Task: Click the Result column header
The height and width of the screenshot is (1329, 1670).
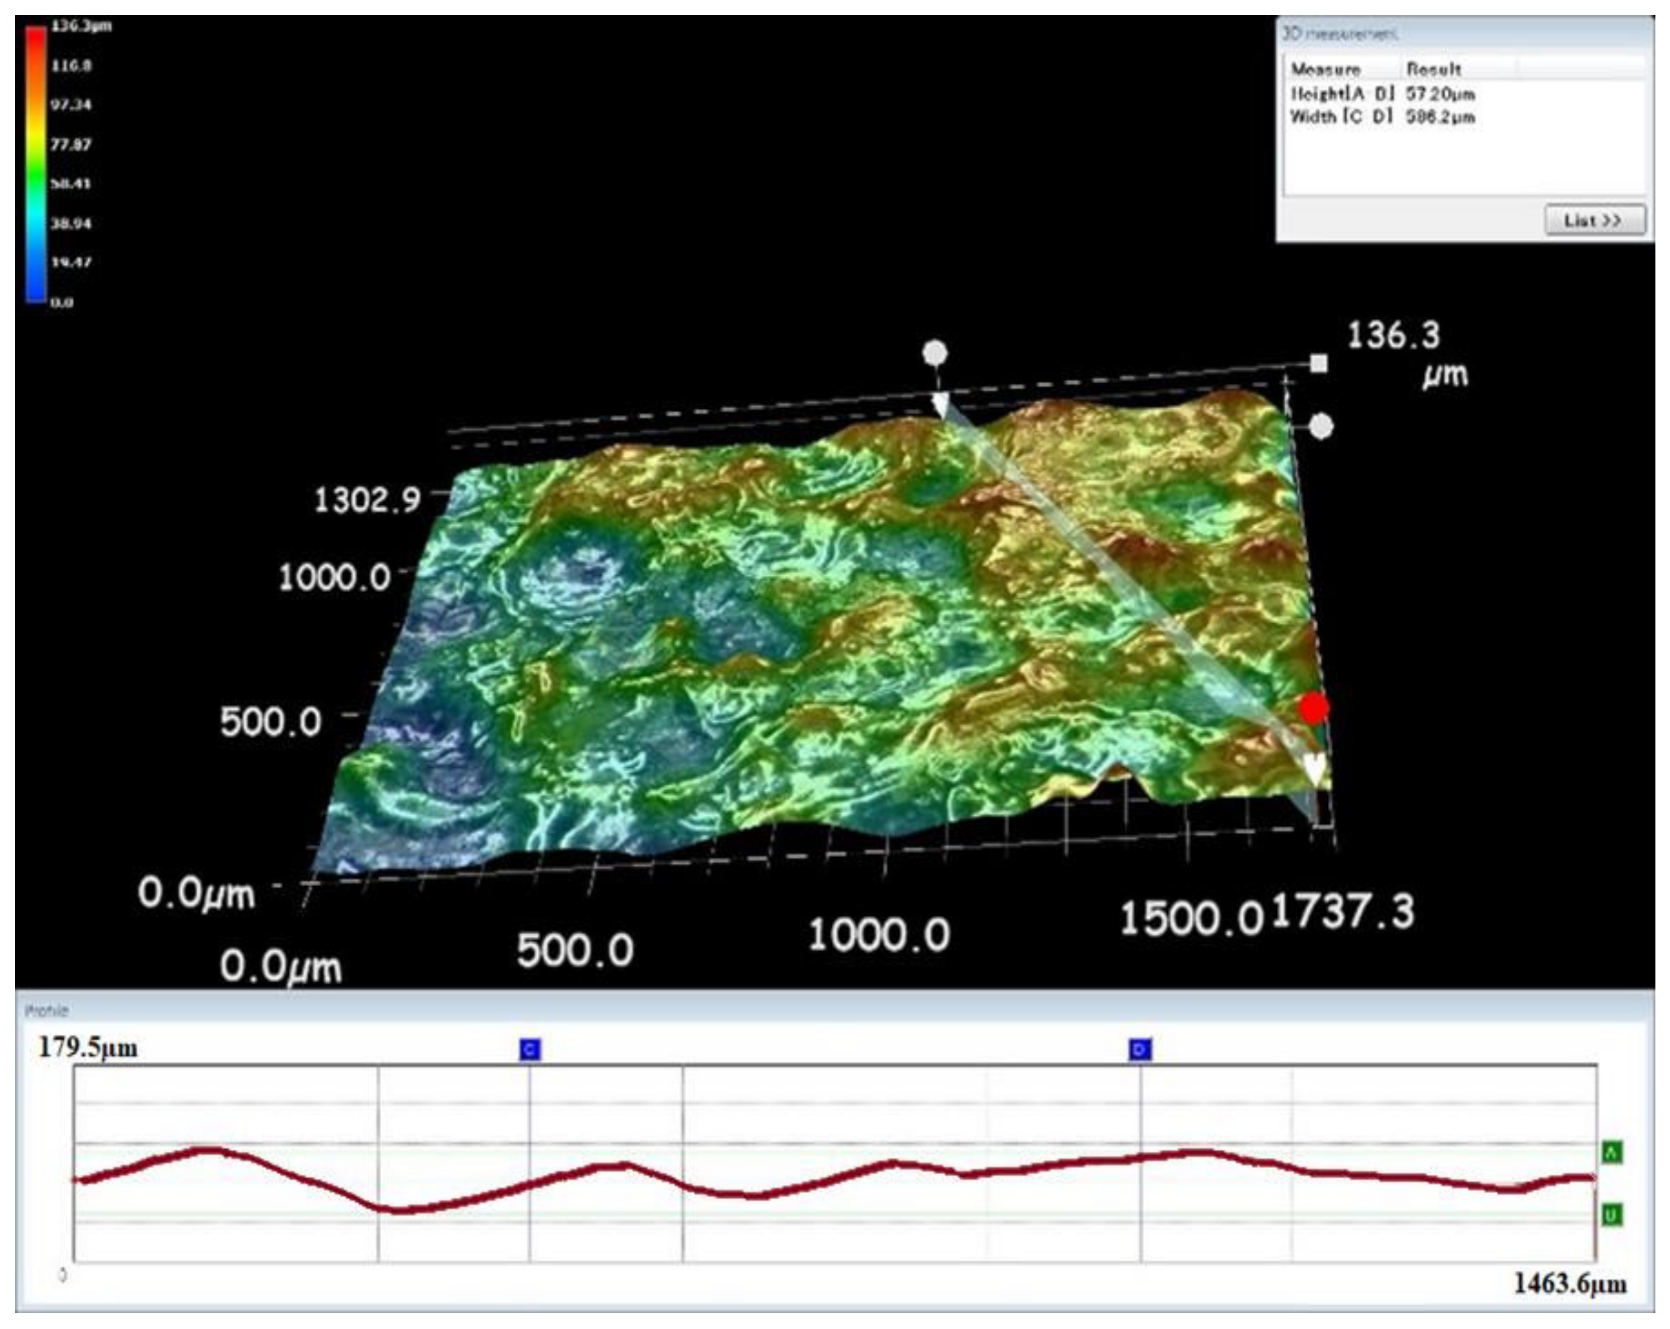Action: tap(1434, 69)
